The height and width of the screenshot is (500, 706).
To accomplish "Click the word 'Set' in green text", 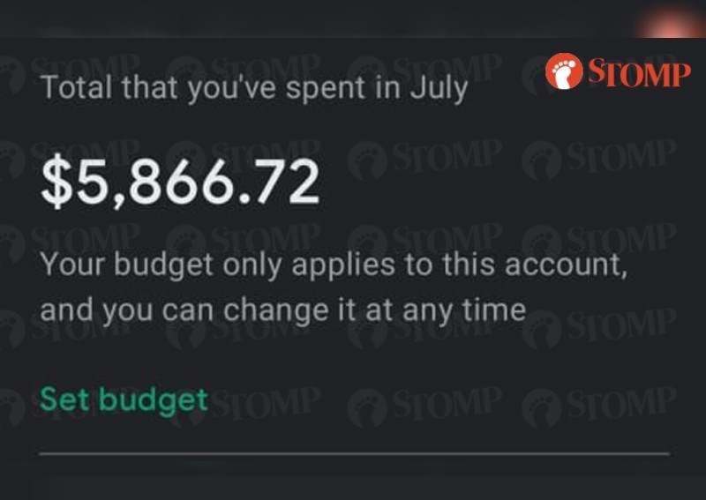I will pyautogui.click(x=64, y=399).
